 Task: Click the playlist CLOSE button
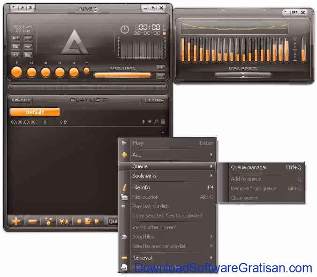154,100
